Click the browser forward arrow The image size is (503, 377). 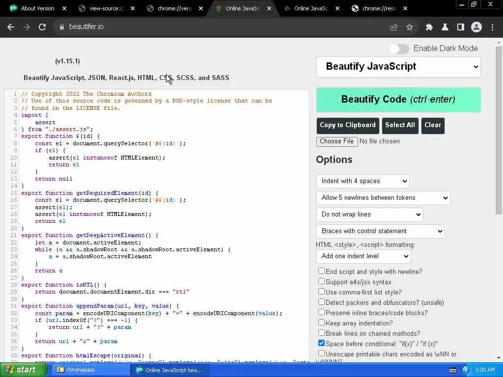(27, 27)
